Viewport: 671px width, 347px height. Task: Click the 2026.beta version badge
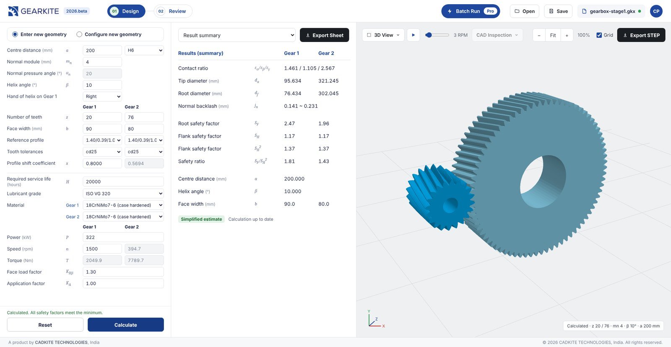coord(77,11)
